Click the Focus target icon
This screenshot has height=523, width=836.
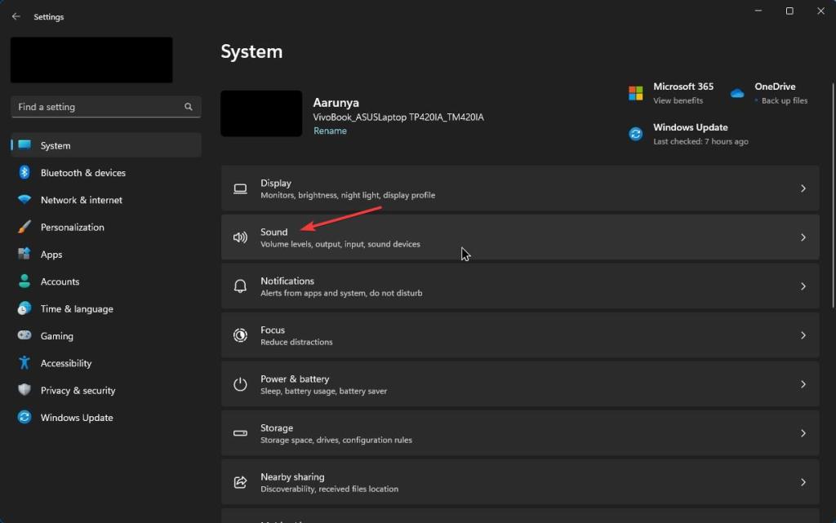241,335
